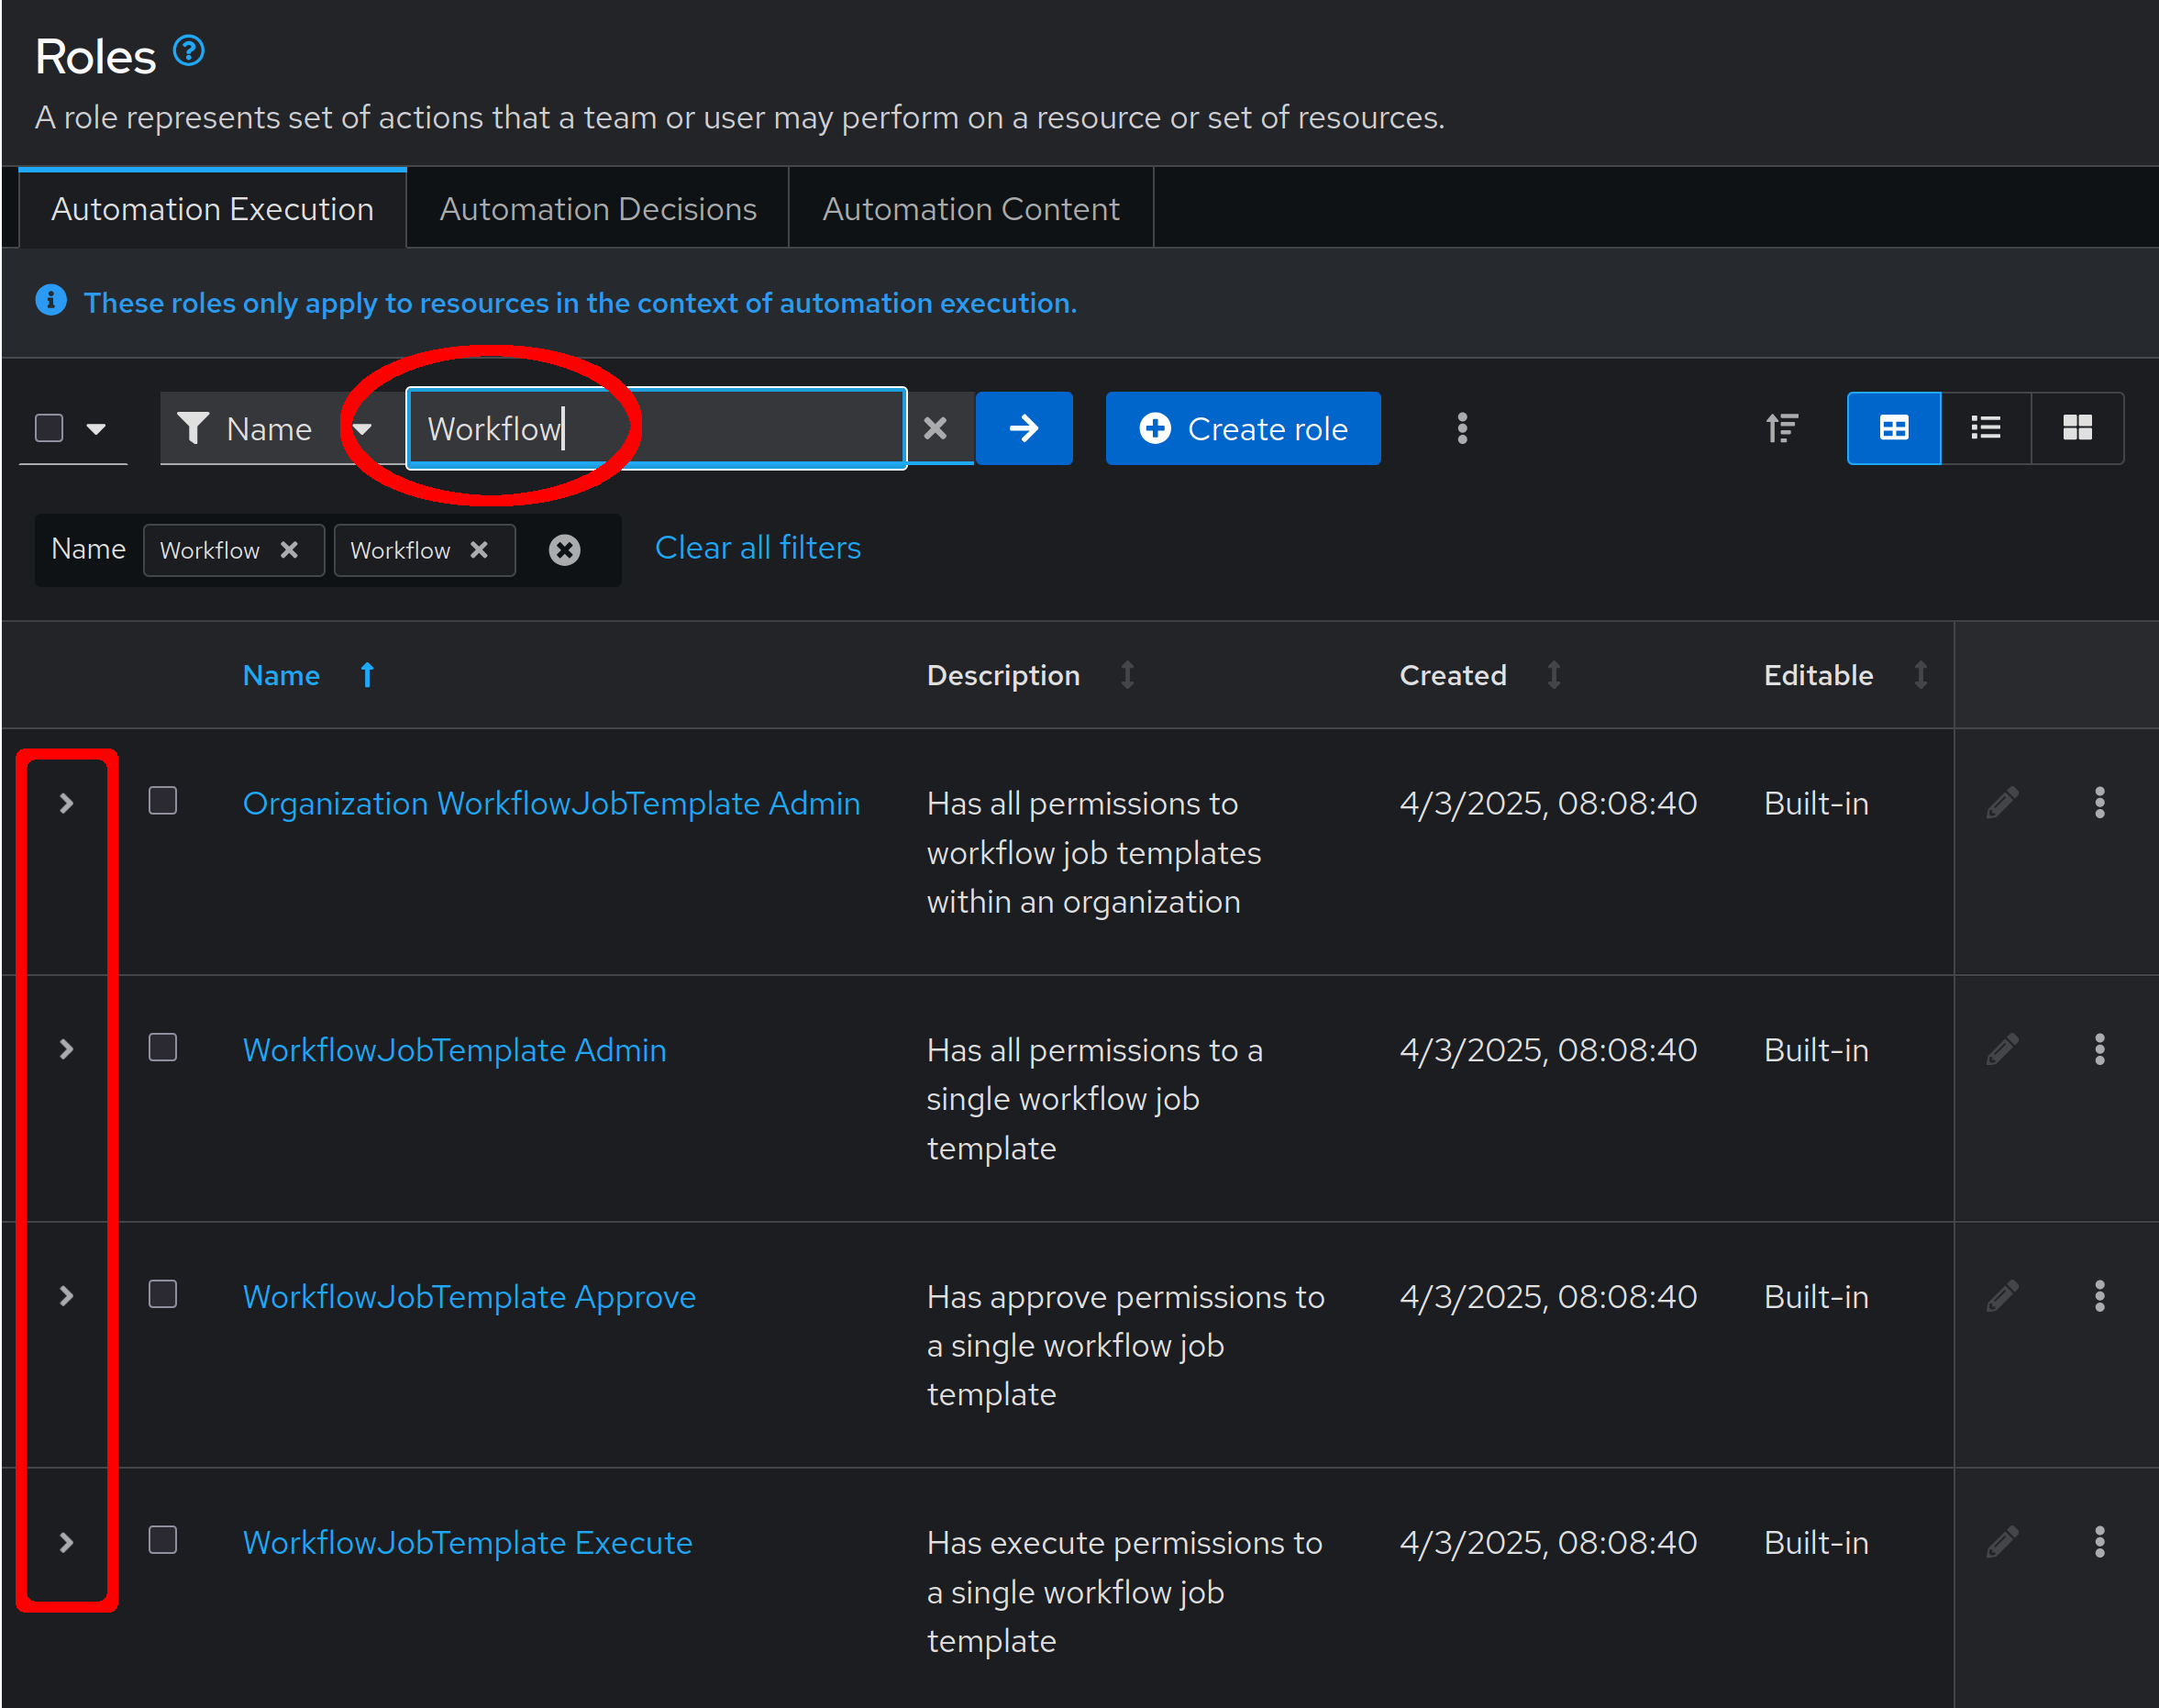Open the sort options icon

[x=1781, y=429]
